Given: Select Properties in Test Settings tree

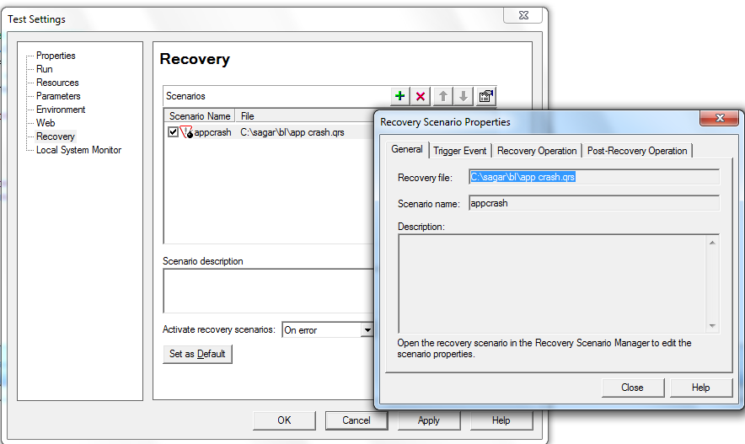Looking at the screenshot, I should (x=56, y=56).
